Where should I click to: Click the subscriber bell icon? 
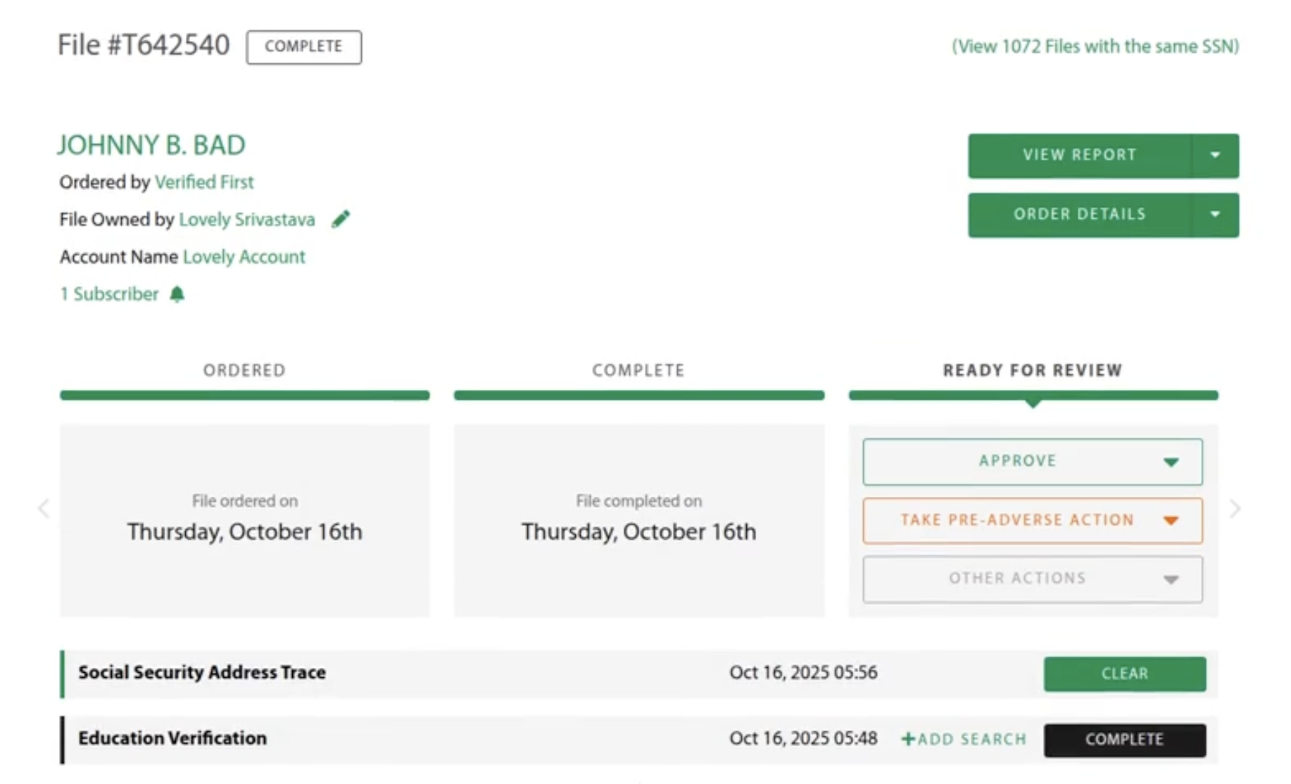tap(177, 294)
